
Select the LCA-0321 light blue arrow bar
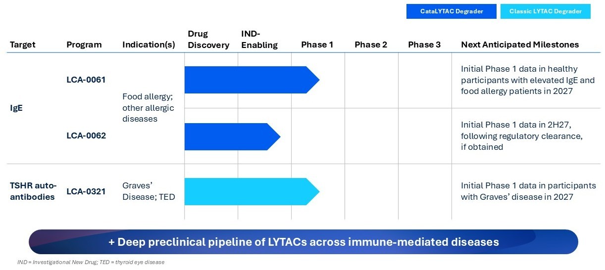click(252, 191)
